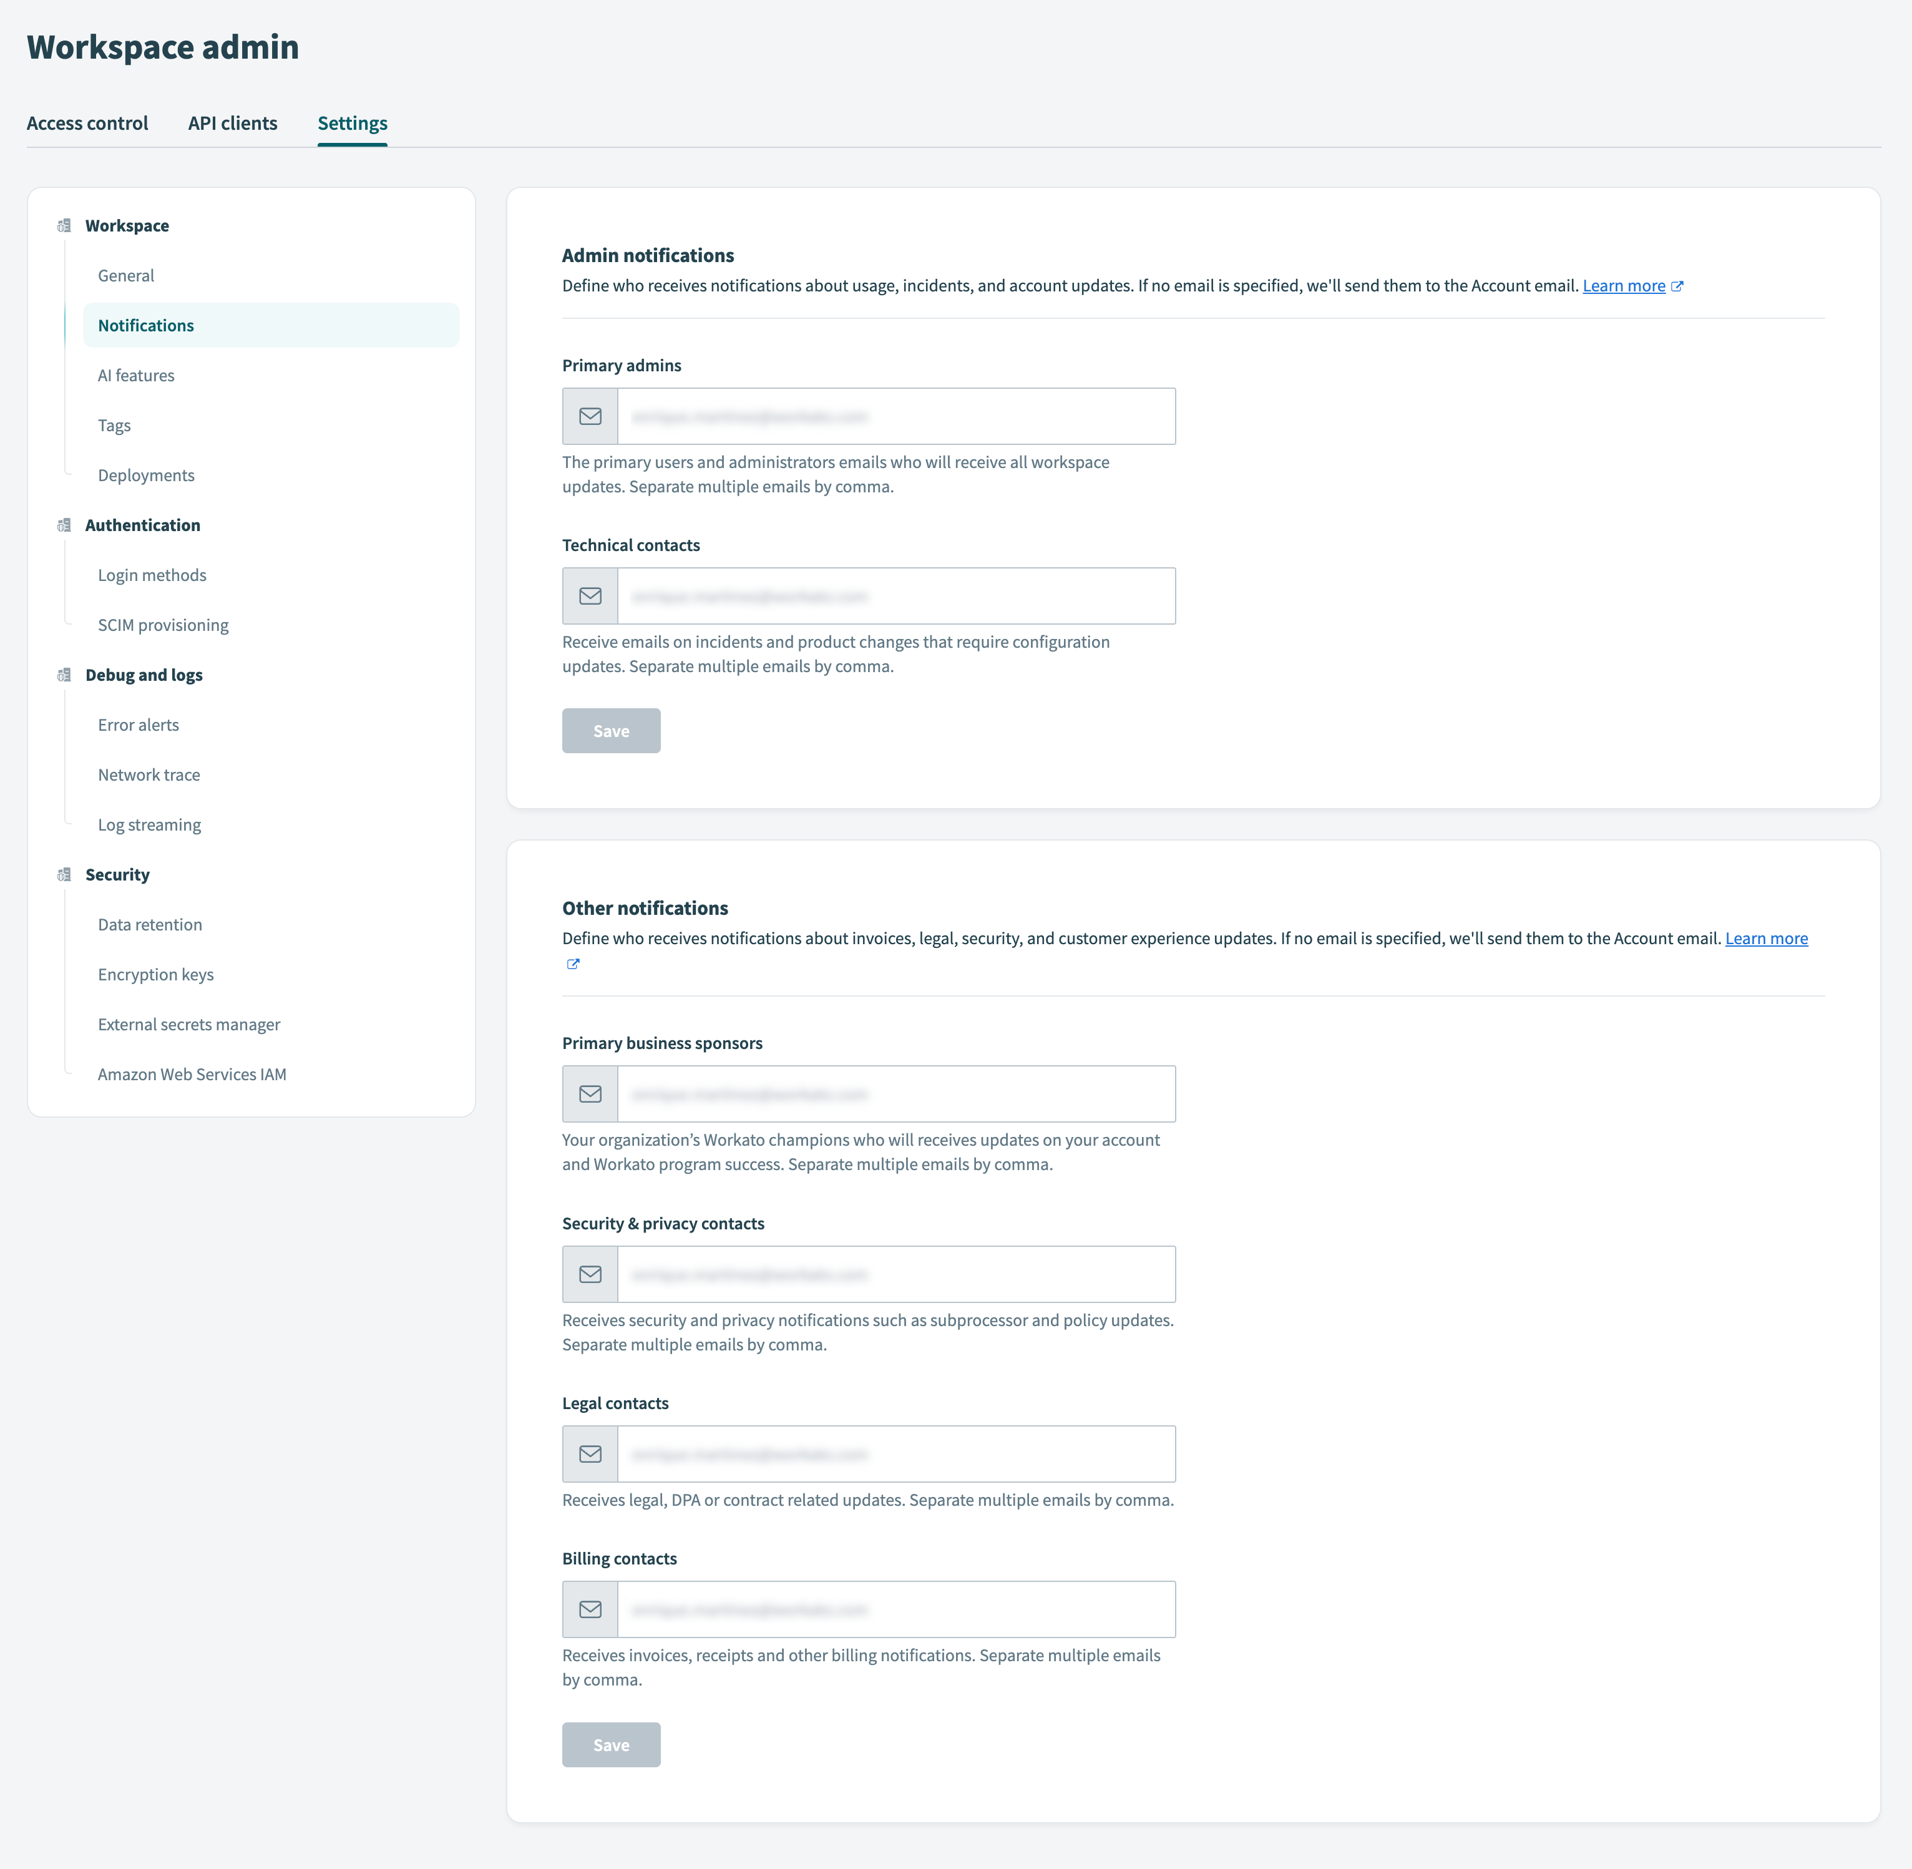Navigate to Encryption keys settings

[x=156, y=974]
